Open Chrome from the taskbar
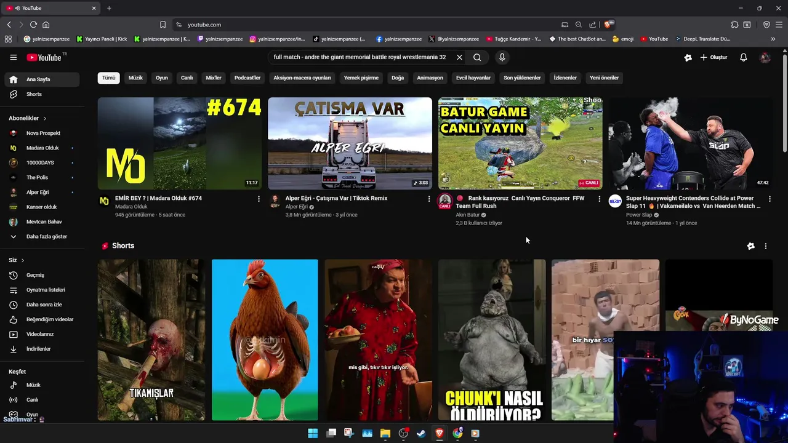Image resolution: width=788 pixels, height=443 pixels. click(x=457, y=433)
